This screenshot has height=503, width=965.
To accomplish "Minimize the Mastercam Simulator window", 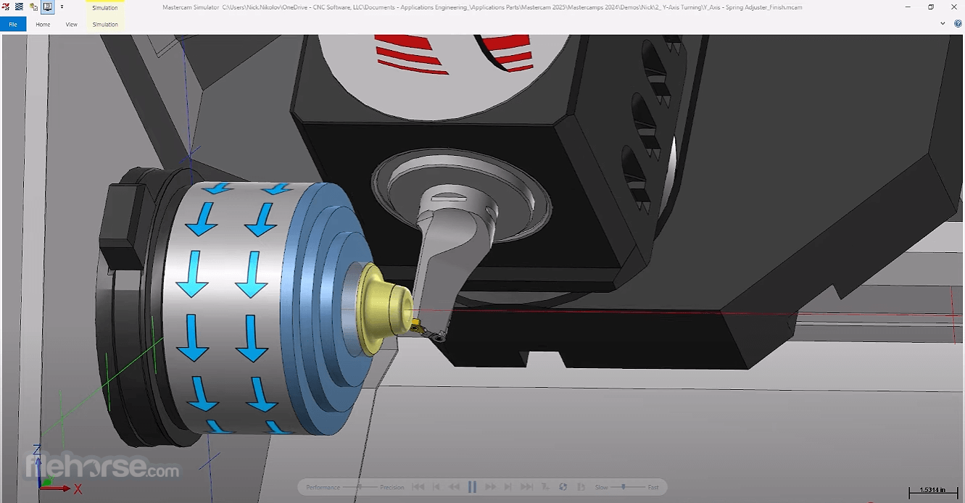I will (x=908, y=7).
